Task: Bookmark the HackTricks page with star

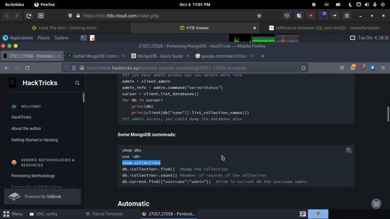Action: (303, 68)
